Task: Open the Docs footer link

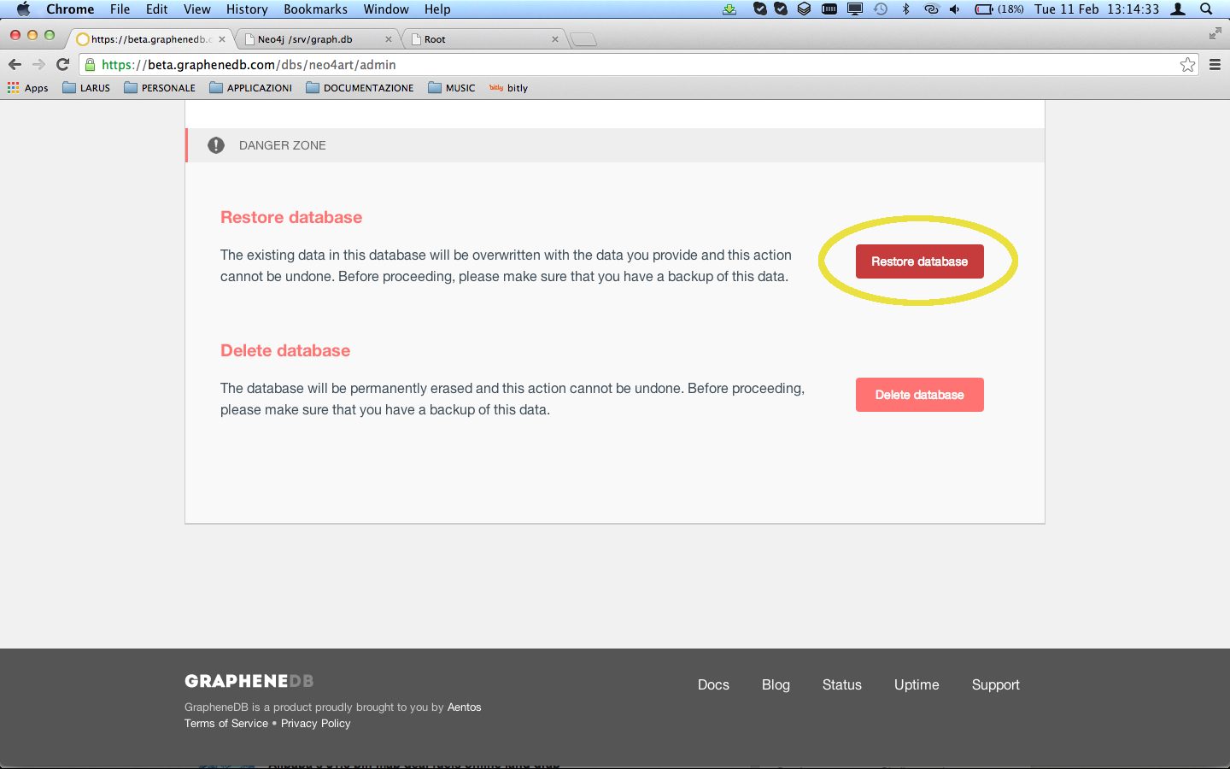Action: point(713,684)
